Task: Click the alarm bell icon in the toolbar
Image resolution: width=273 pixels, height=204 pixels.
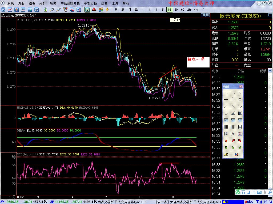Action: [94, 10]
